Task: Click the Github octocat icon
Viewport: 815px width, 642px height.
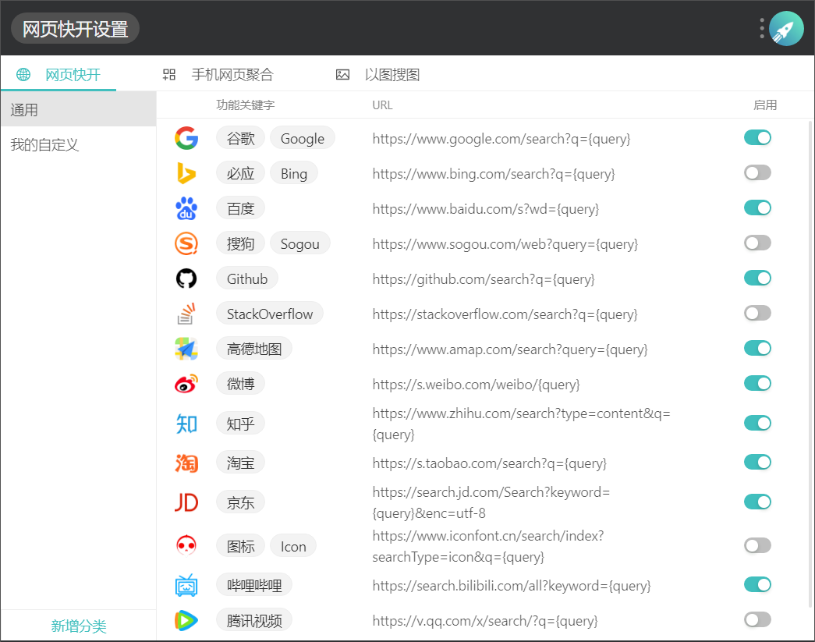Action: pyautogui.click(x=186, y=278)
